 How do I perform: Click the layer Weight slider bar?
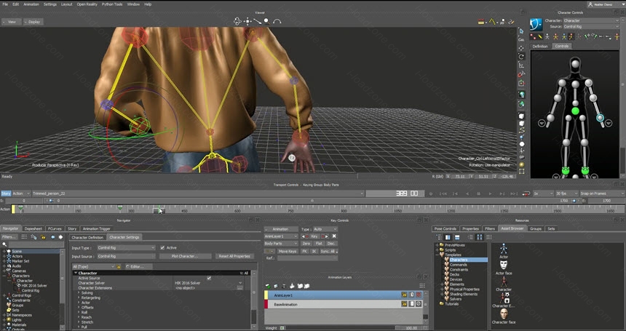341,328
